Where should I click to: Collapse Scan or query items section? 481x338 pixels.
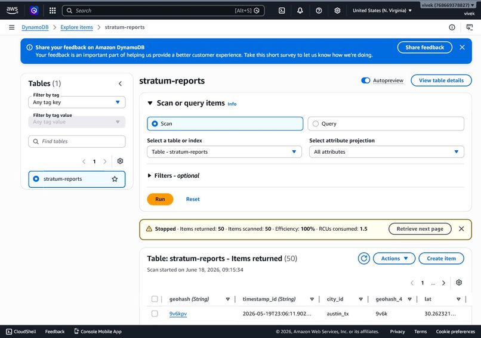pos(150,103)
